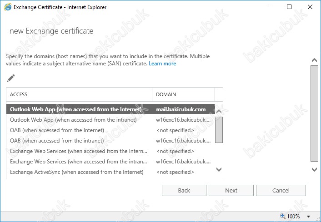Select Outlook Web App intranet row
321x222 pixels.
click(x=110, y=120)
